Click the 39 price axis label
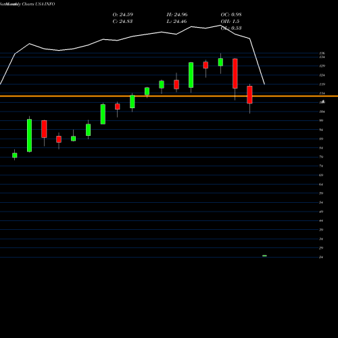338x338 pixels. point(321,230)
